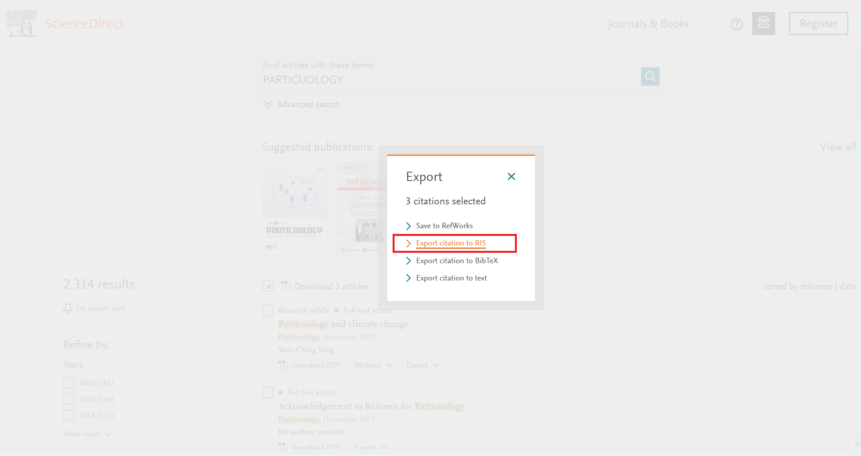Open article Particuology and climate change
Screen dimensions: 861x456
pyautogui.click(x=343, y=324)
